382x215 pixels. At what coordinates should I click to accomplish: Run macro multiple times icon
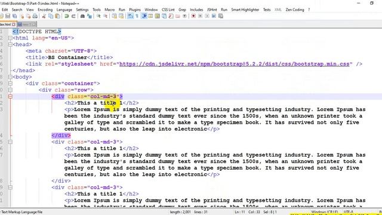coord(214,16)
